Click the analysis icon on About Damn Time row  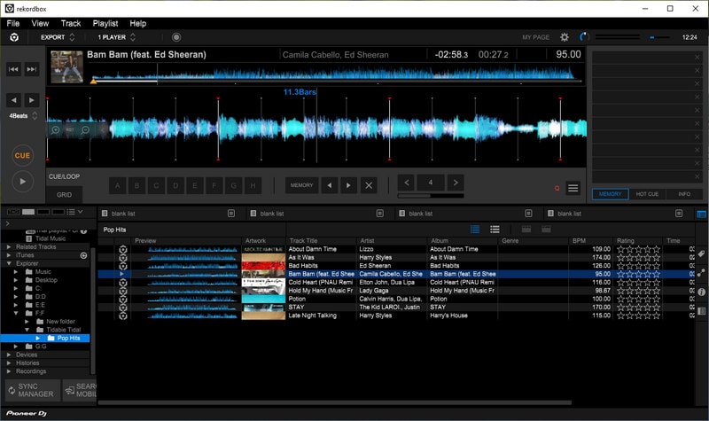click(123, 249)
